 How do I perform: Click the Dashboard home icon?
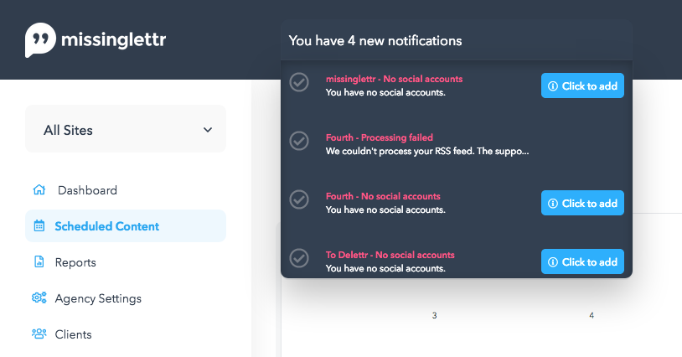39,190
